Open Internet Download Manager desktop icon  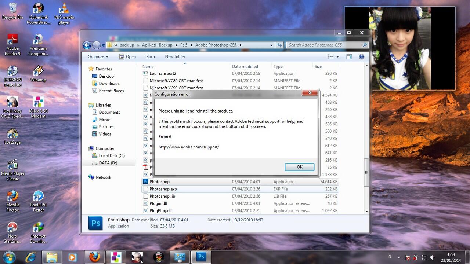(38, 233)
